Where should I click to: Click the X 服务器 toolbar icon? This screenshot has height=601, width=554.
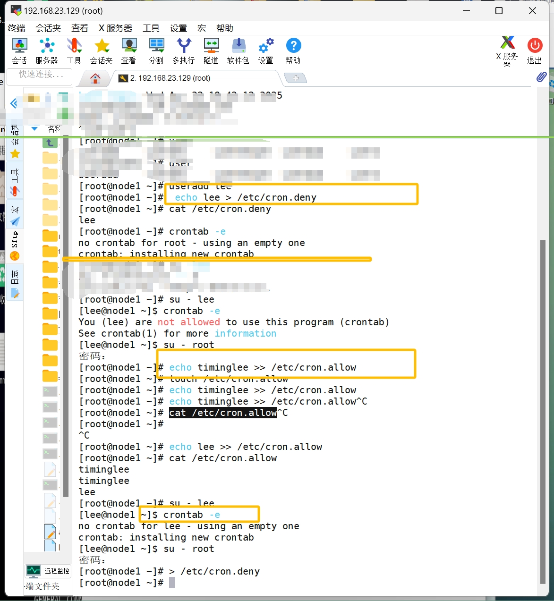507,51
